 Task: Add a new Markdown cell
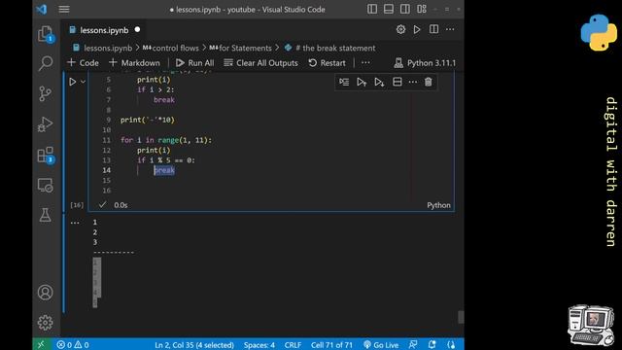coord(134,62)
